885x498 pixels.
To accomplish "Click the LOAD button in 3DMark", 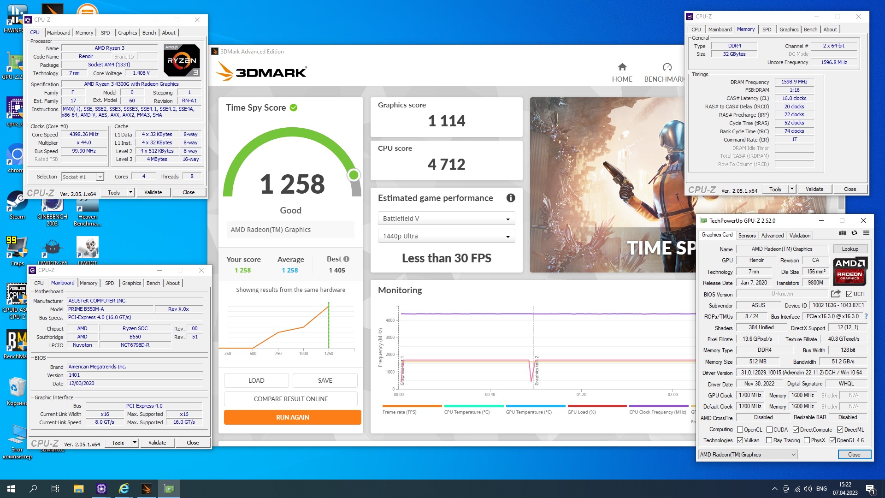I will 256,380.
